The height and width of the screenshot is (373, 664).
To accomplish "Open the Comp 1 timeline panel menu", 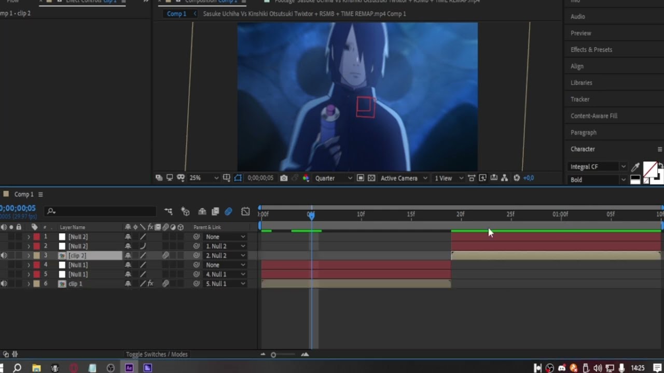I will coord(40,194).
